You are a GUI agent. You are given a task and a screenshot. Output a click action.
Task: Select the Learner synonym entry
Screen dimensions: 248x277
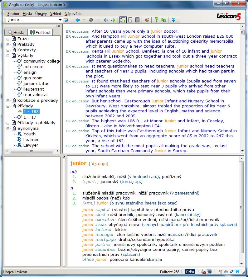(x=31, y=139)
